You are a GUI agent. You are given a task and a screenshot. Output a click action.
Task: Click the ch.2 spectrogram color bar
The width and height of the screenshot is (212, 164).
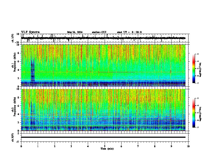pos(194,113)
